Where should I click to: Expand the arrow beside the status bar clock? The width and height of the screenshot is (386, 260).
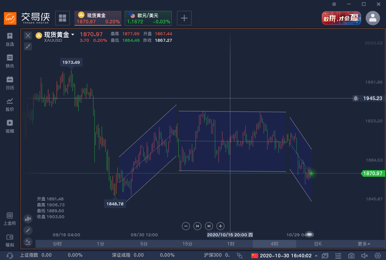coord(316,256)
